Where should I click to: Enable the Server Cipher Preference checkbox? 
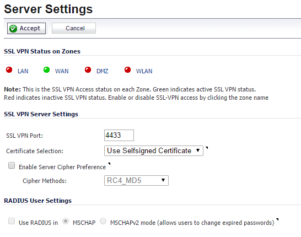pos(12,165)
